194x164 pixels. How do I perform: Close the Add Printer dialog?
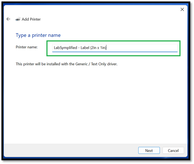coord(182,9)
